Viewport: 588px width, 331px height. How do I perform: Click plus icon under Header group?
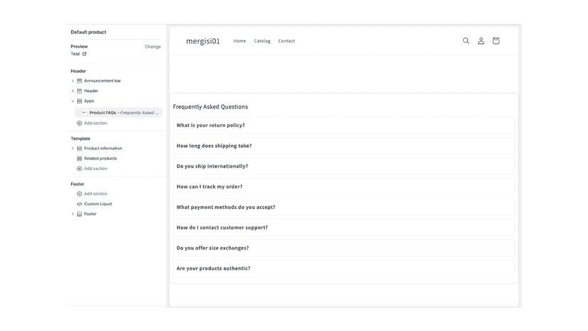click(80, 123)
